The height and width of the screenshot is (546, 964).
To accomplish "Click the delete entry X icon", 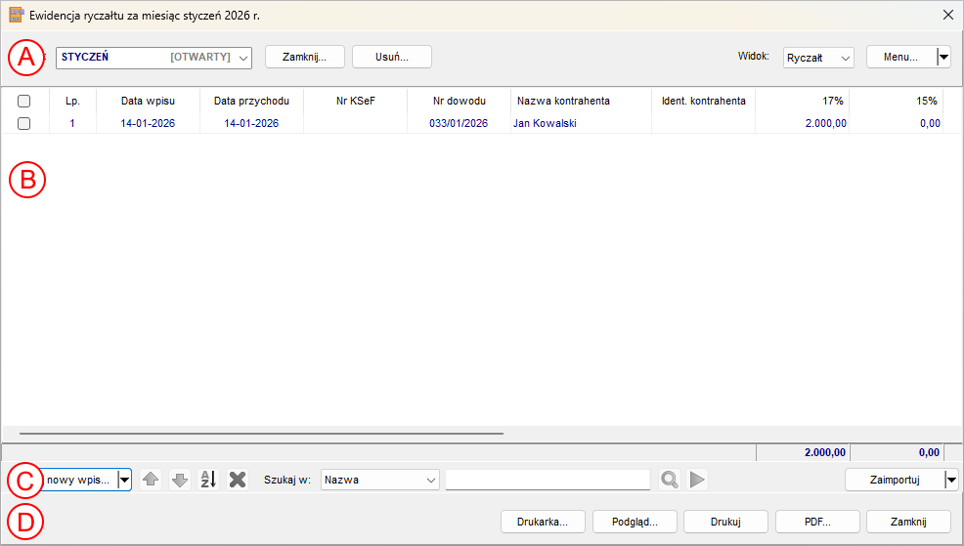I will [x=237, y=480].
